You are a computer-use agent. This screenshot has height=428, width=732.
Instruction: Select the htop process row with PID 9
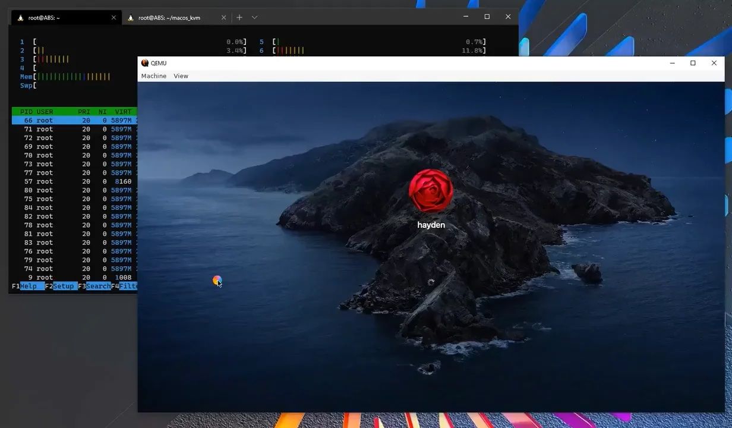click(x=75, y=278)
